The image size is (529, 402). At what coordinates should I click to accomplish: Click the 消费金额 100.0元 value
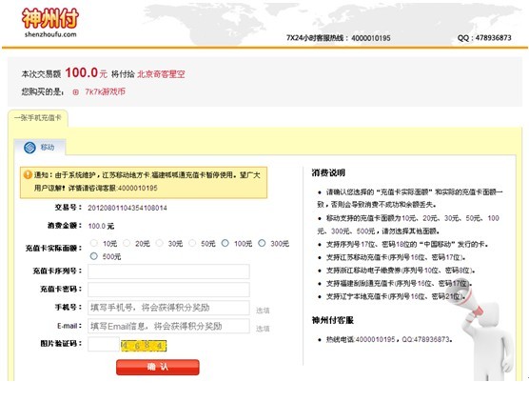tap(101, 226)
